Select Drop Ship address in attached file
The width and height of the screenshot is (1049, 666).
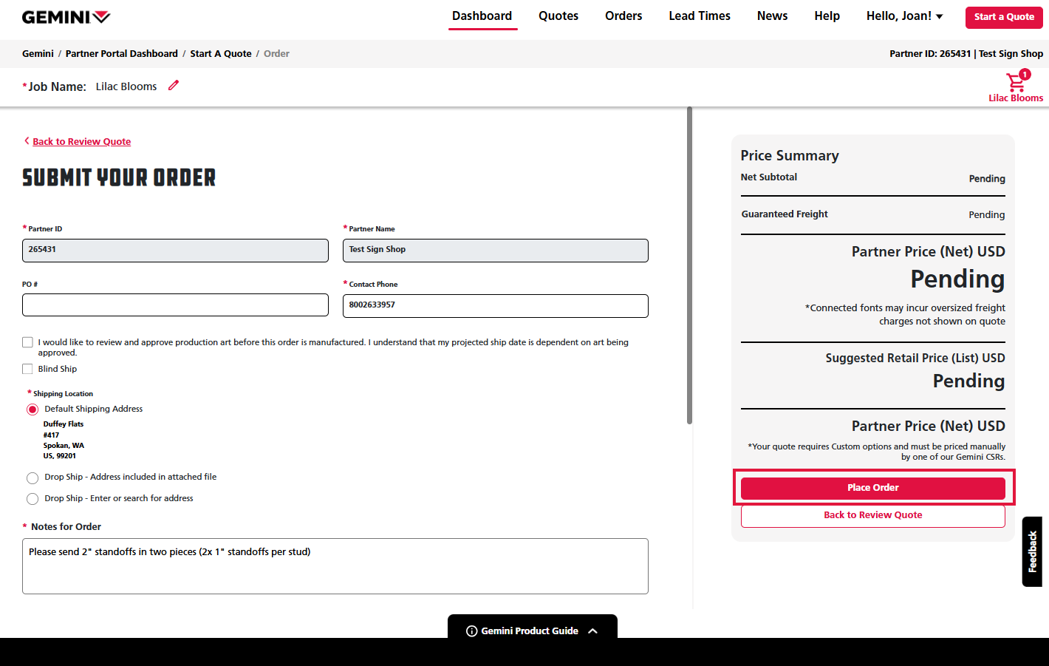tap(33, 478)
